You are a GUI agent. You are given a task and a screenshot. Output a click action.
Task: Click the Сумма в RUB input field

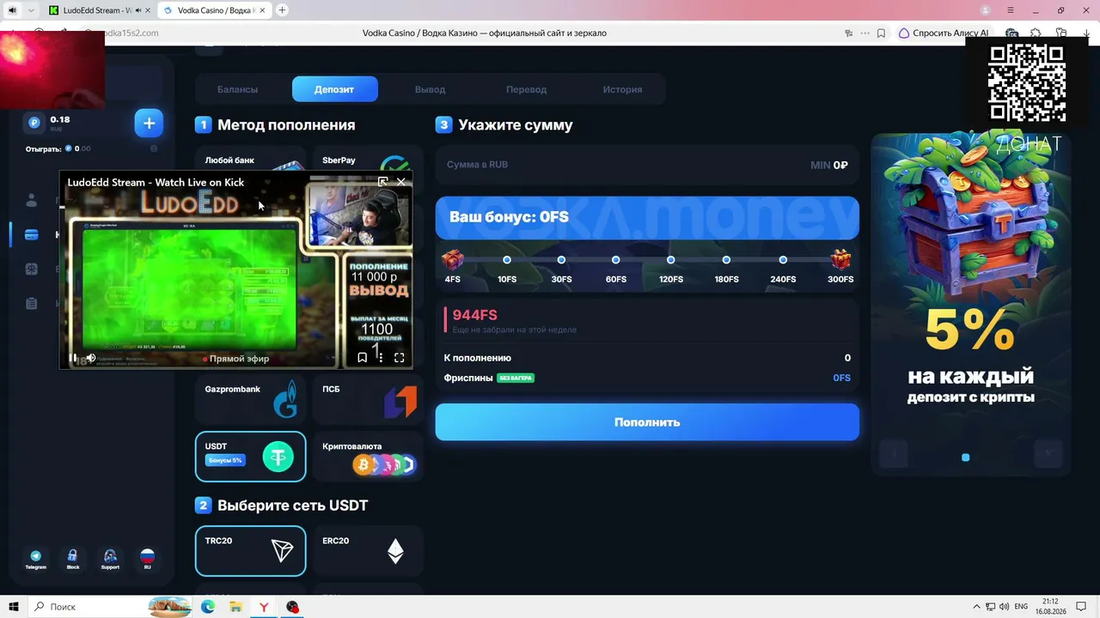[647, 165]
